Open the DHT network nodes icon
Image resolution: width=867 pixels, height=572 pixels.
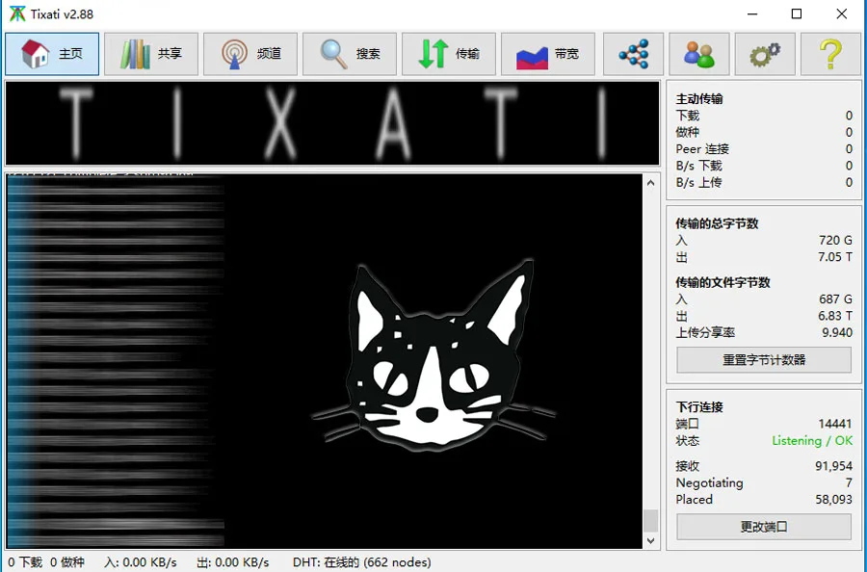(x=633, y=54)
